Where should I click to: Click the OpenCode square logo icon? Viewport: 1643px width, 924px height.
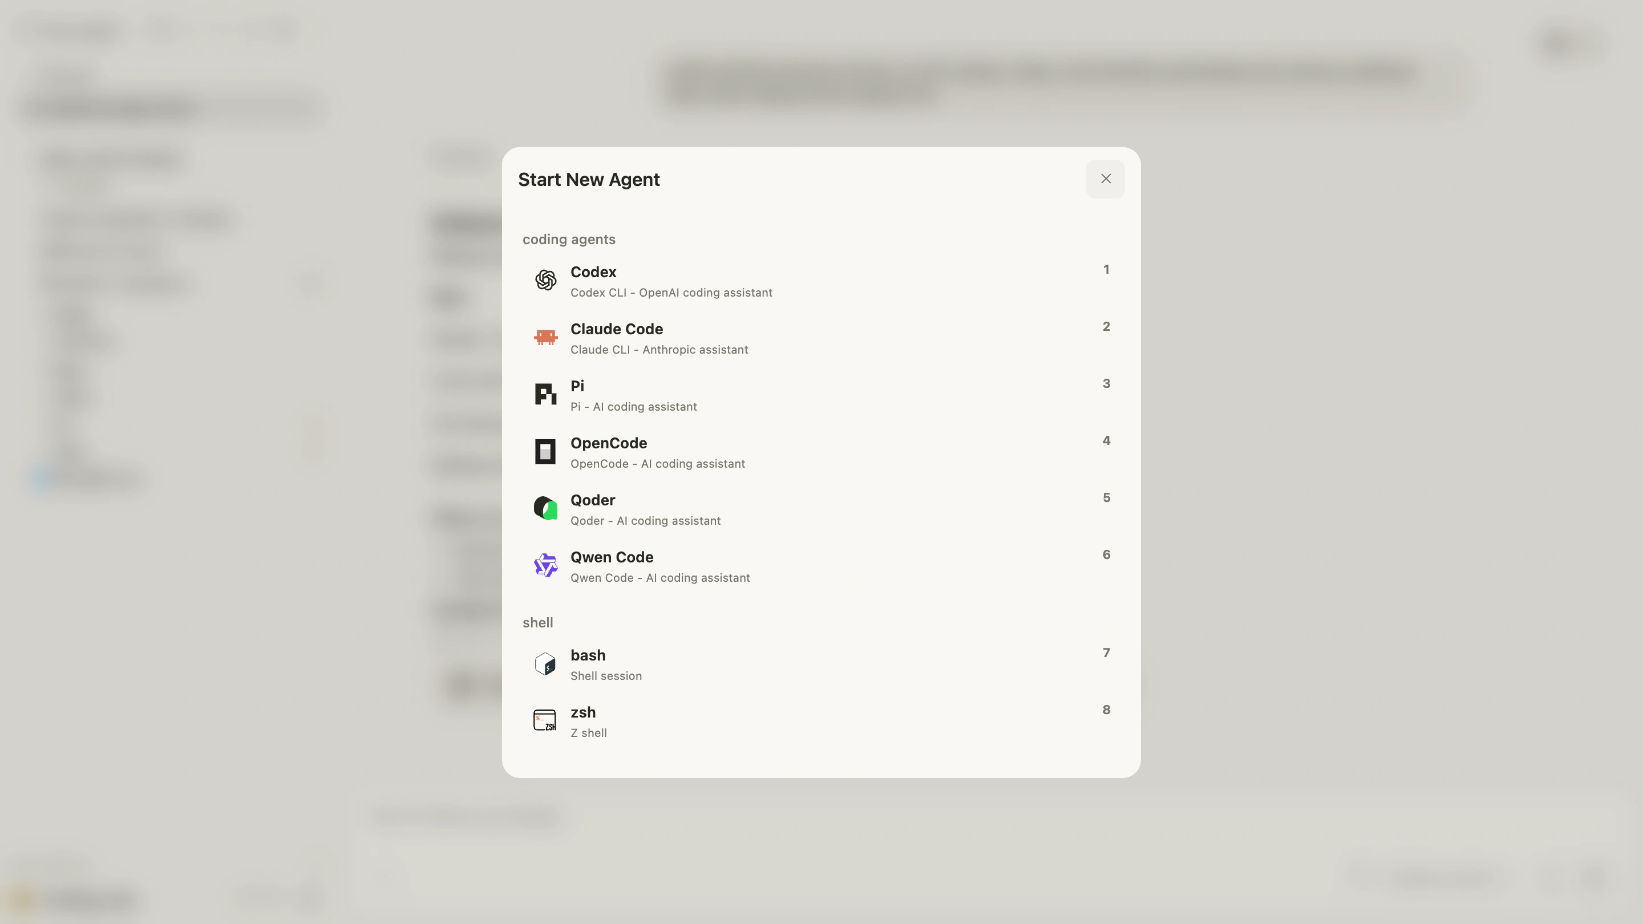pos(545,452)
